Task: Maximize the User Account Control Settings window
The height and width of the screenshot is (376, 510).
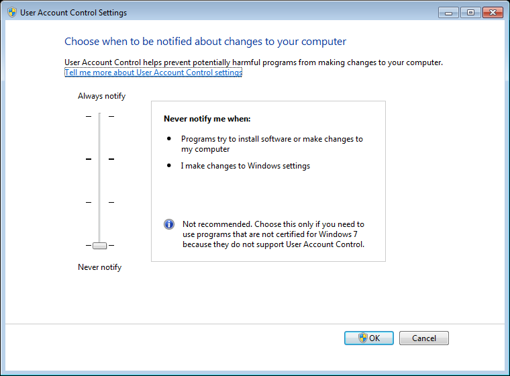Action: pos(470,13)
